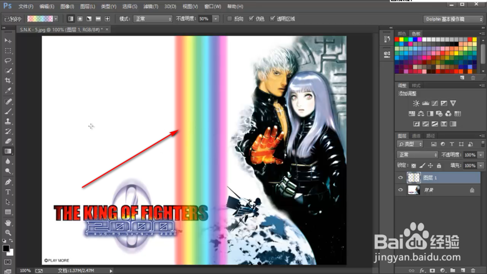Screen dimensions: 487x274
Task: Toggle the 仿色 (Dither) checkbox
Action: 251,19
